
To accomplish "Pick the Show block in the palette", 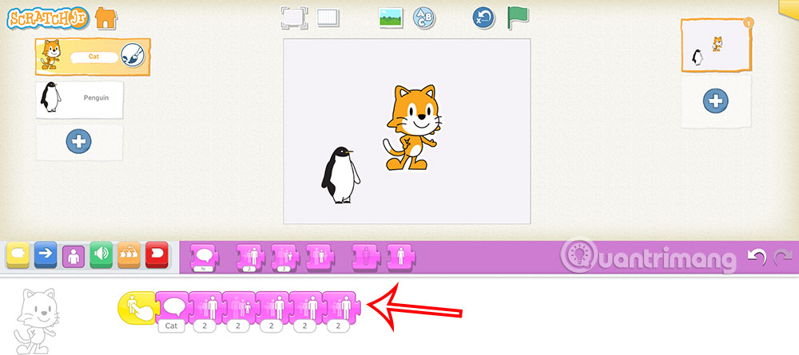I will (400, 256).
